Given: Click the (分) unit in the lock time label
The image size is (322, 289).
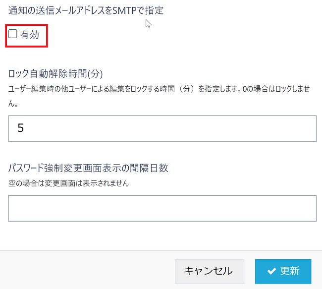Looking at the screenshot, I should pos(95,74).
